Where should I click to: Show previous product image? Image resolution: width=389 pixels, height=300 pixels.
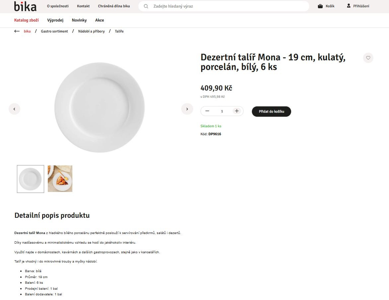pos(14,109)
